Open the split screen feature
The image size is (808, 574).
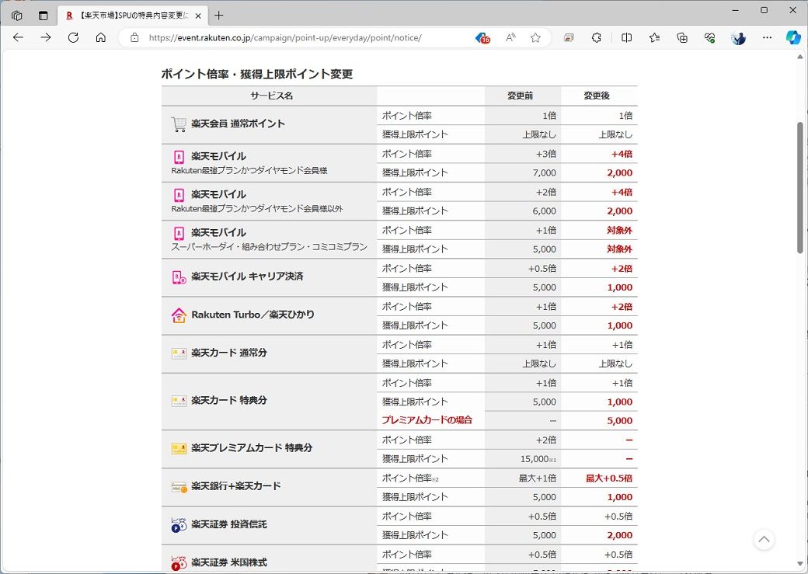pos(626,37)
